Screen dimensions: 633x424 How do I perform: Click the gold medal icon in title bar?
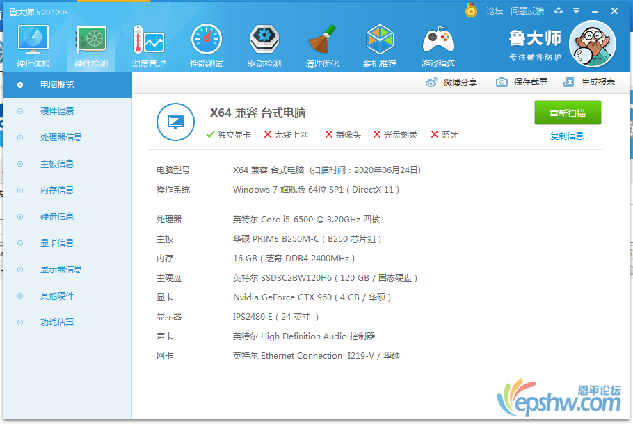tap(471, 10)
